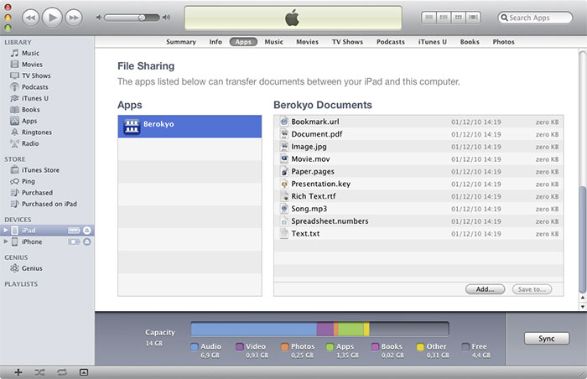Open the TV Shows library
This screenshot has height=379, width=587.
47,75
